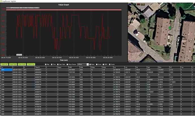The height and width of the screenshot is (116, 195).
Task: Select row 1759 in the data table
Action: click(x=97, y=77)
